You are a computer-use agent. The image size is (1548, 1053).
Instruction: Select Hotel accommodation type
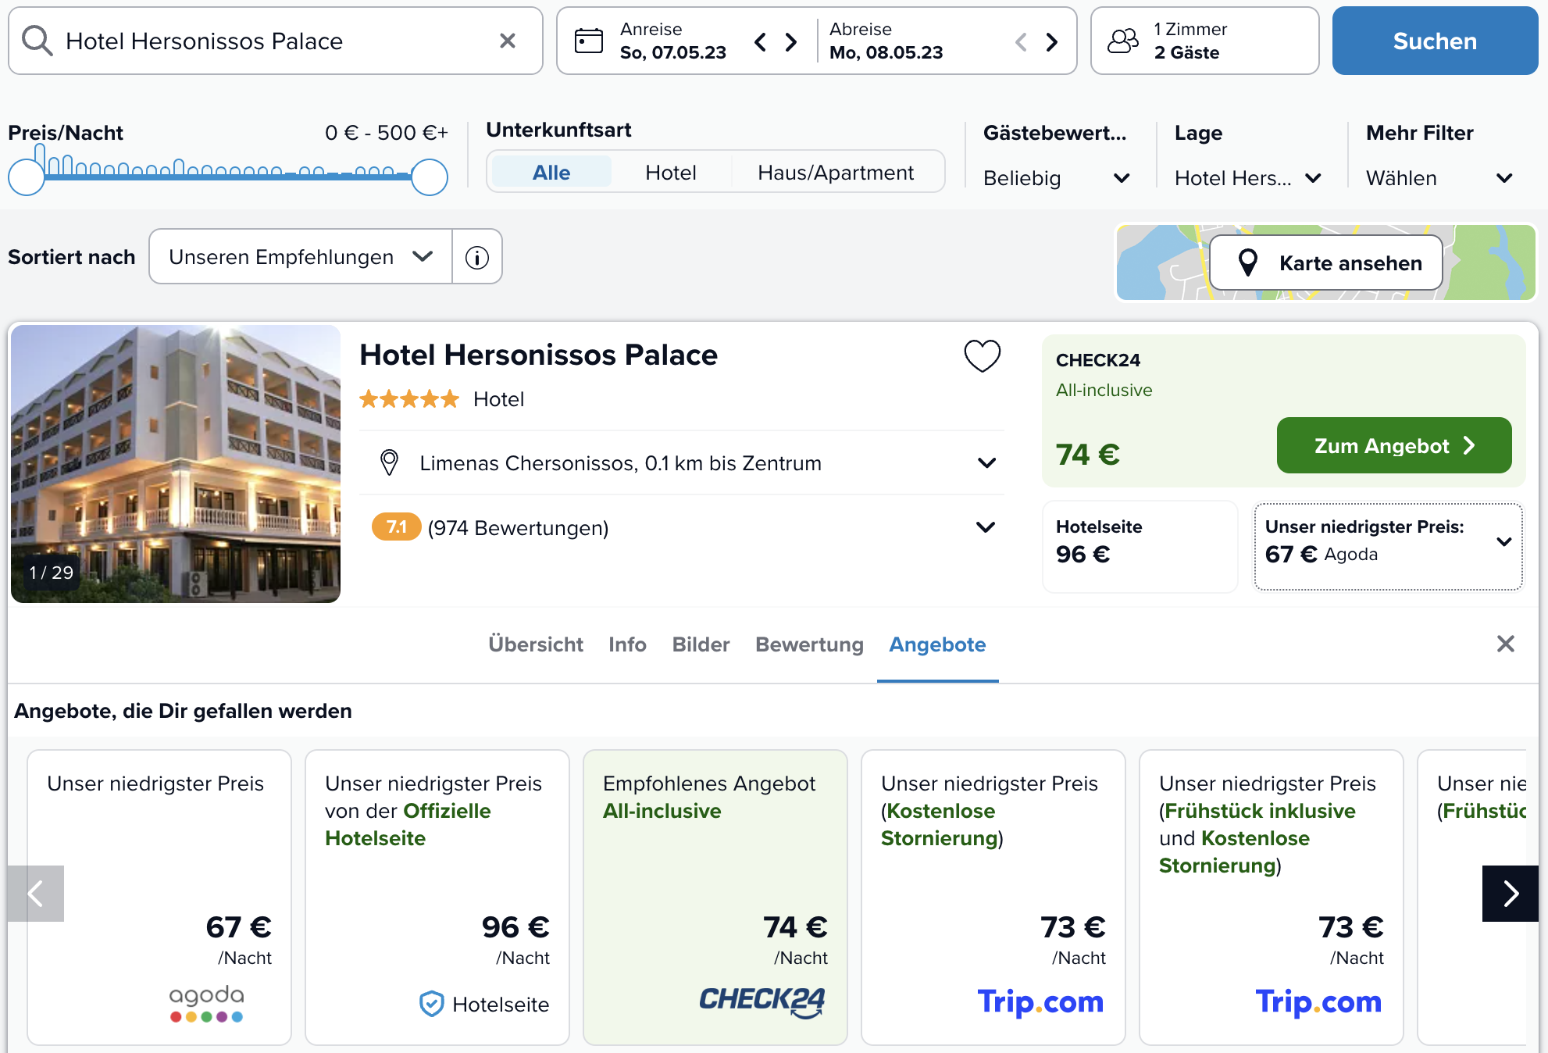670,172
